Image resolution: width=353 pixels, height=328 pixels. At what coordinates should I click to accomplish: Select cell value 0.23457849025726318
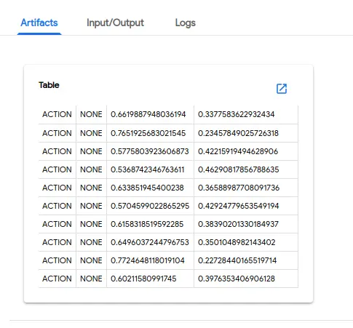(x=238, y=133)
